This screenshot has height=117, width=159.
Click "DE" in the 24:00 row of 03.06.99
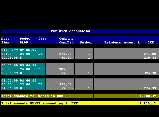(x=41, y=69)
